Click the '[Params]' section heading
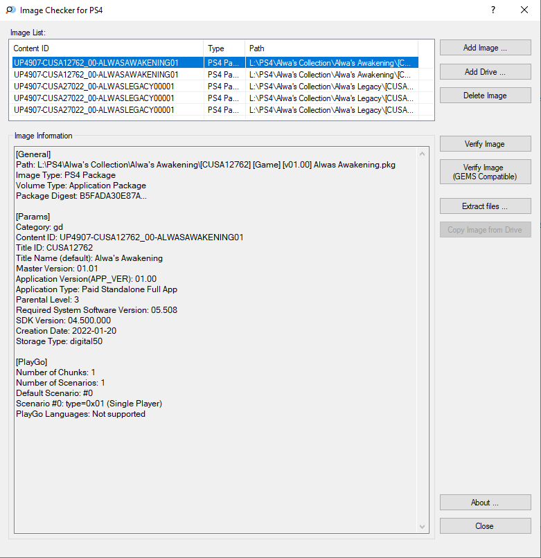 coord(33,217)
